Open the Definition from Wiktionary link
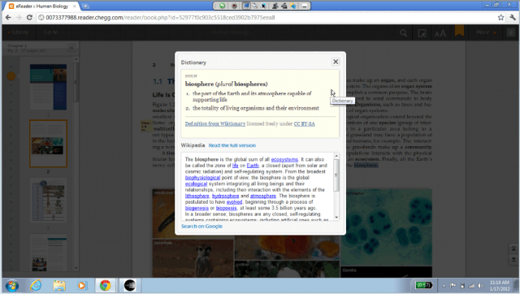This screenshot has height=294, width=520. click(215, 123)
